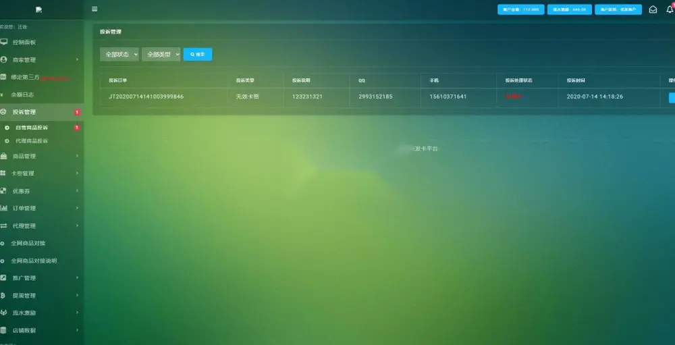Expand the 卡密管理 submenu chevron
This screenshot has height=345, width=675.
(77, 173)
